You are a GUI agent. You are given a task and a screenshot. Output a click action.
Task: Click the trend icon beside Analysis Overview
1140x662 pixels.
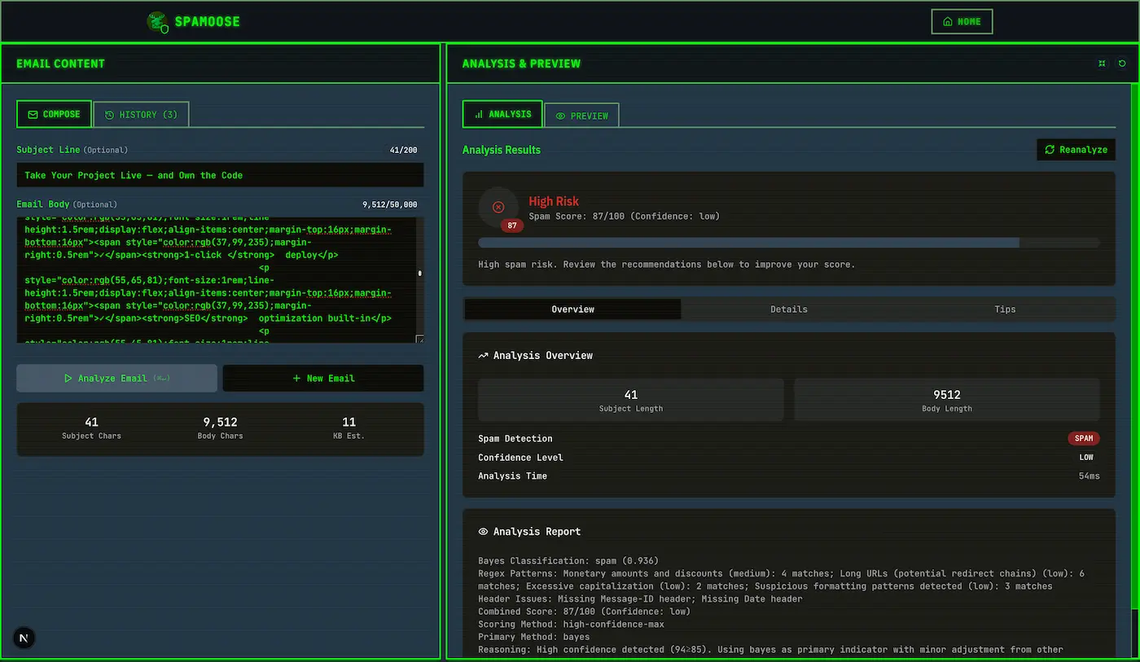pos(483,356)
